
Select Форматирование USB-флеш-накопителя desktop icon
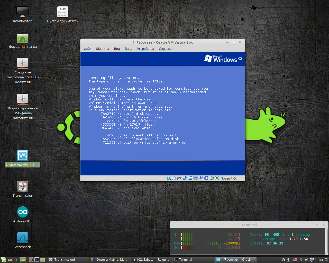pyautogui.click(x=23, y=107)
